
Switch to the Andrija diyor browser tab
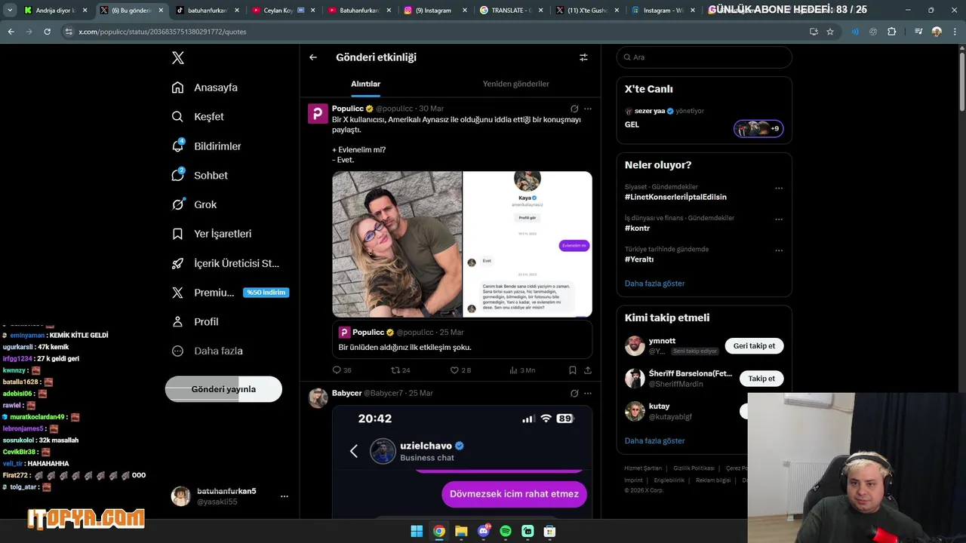pos(55,11)
